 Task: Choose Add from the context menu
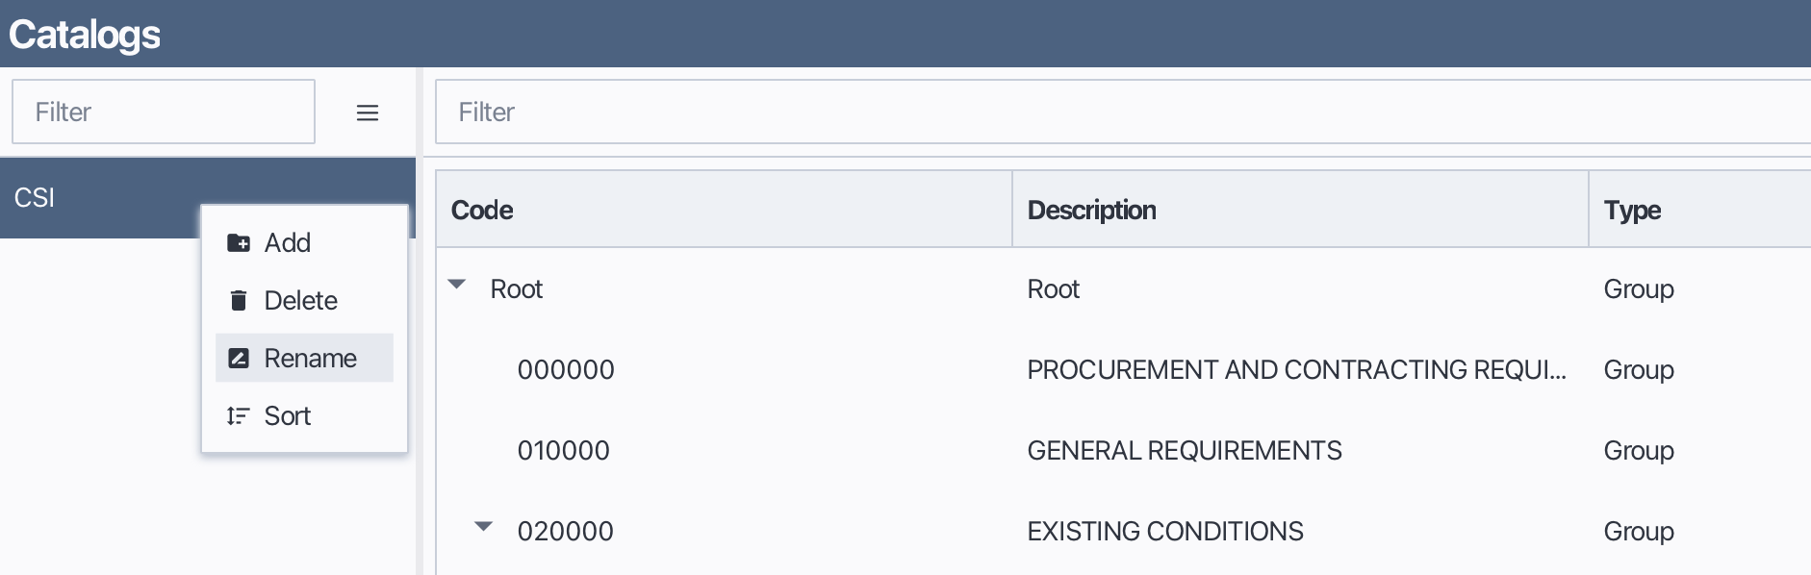[x=288, y=243]
